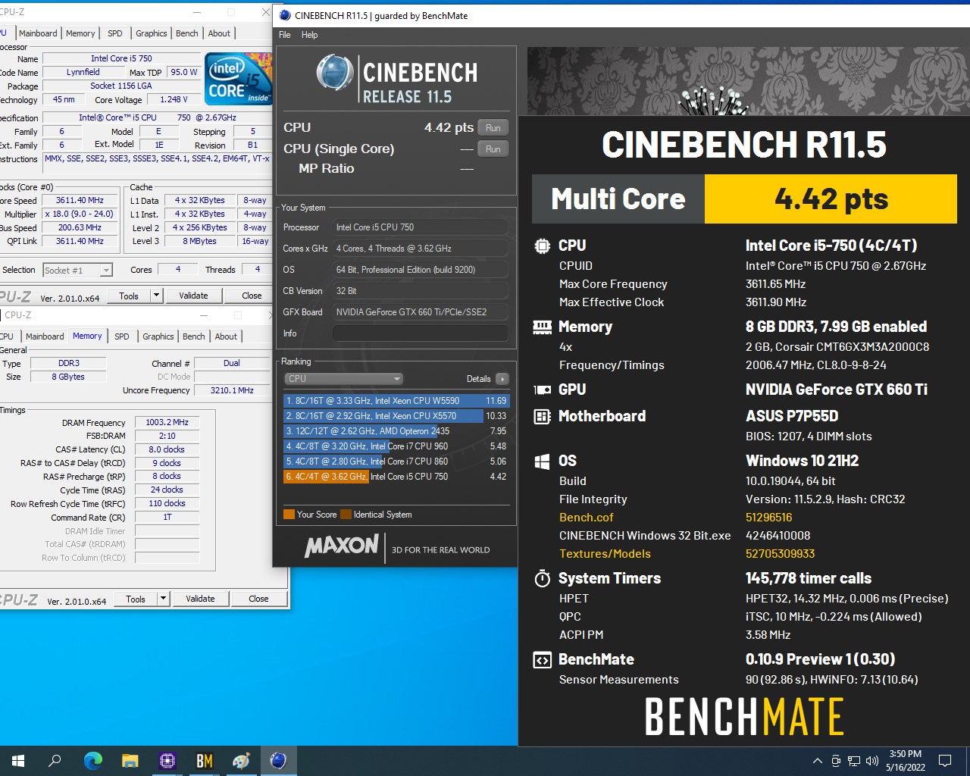
Task: Click the orange Your Score legend swatch
Action: [x=289, y=515]
